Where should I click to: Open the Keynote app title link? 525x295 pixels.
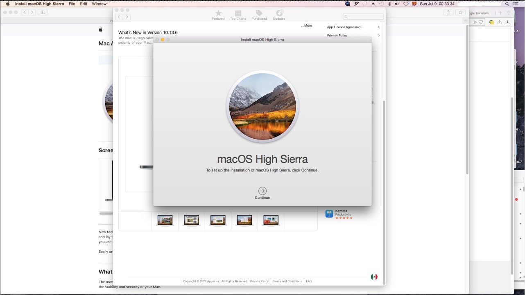(341, 211)
